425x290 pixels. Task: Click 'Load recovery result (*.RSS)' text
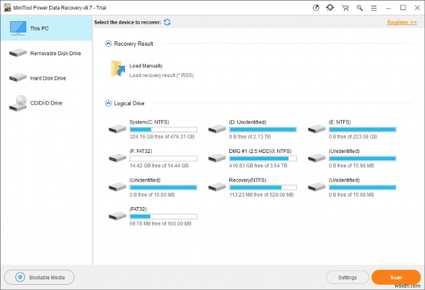click(x=161, y=75)
